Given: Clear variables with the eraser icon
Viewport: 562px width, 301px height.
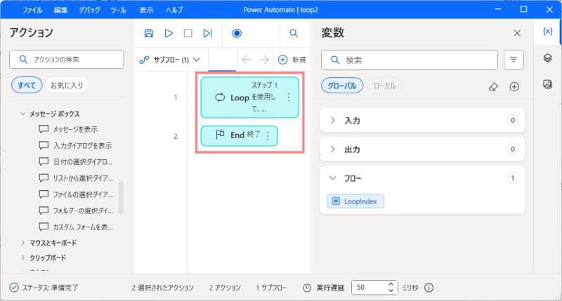Looking at the screenshot, I should (493, 86).
